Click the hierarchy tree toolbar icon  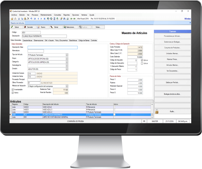15,19
